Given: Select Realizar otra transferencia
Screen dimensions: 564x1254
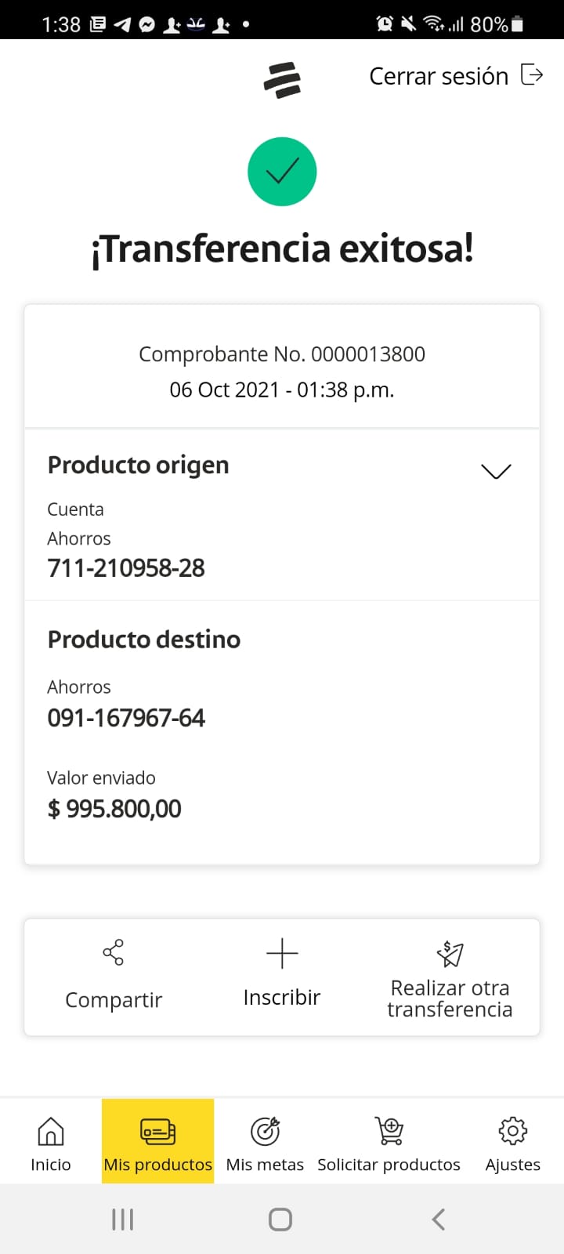Looking at the screenshot, I should pyautogui.click(x=450, y=998).
